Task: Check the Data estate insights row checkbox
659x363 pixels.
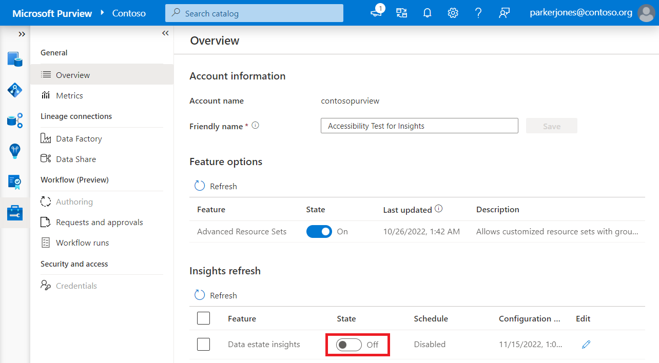Action: click(203, 344)
